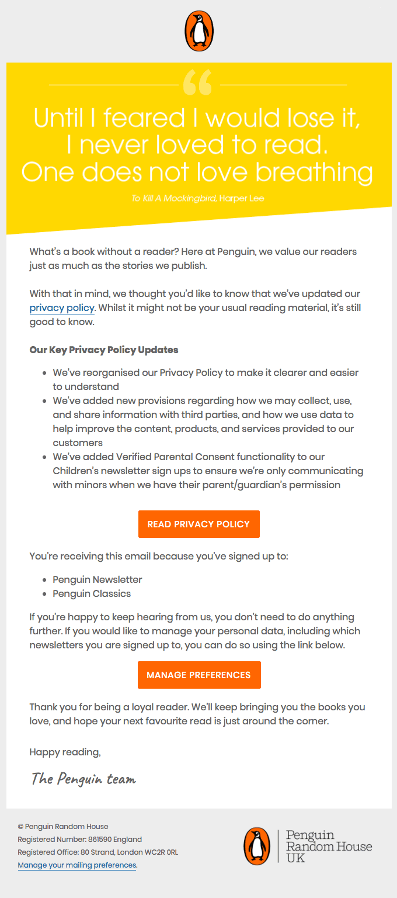This screenshot has width=397, height=898.
Task: Click the Verified Parental Consent bullet point
Action: click(x=207, y=471)
